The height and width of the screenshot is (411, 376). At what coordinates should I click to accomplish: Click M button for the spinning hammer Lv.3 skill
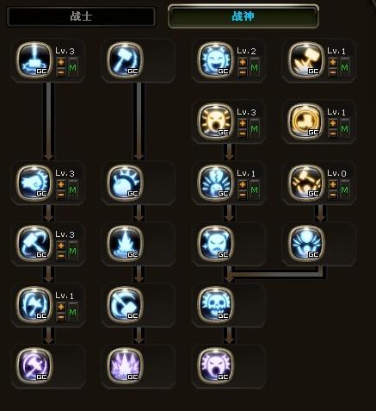[73, 251]
